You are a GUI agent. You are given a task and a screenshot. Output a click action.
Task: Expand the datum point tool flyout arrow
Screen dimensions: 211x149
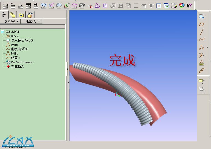207,47
